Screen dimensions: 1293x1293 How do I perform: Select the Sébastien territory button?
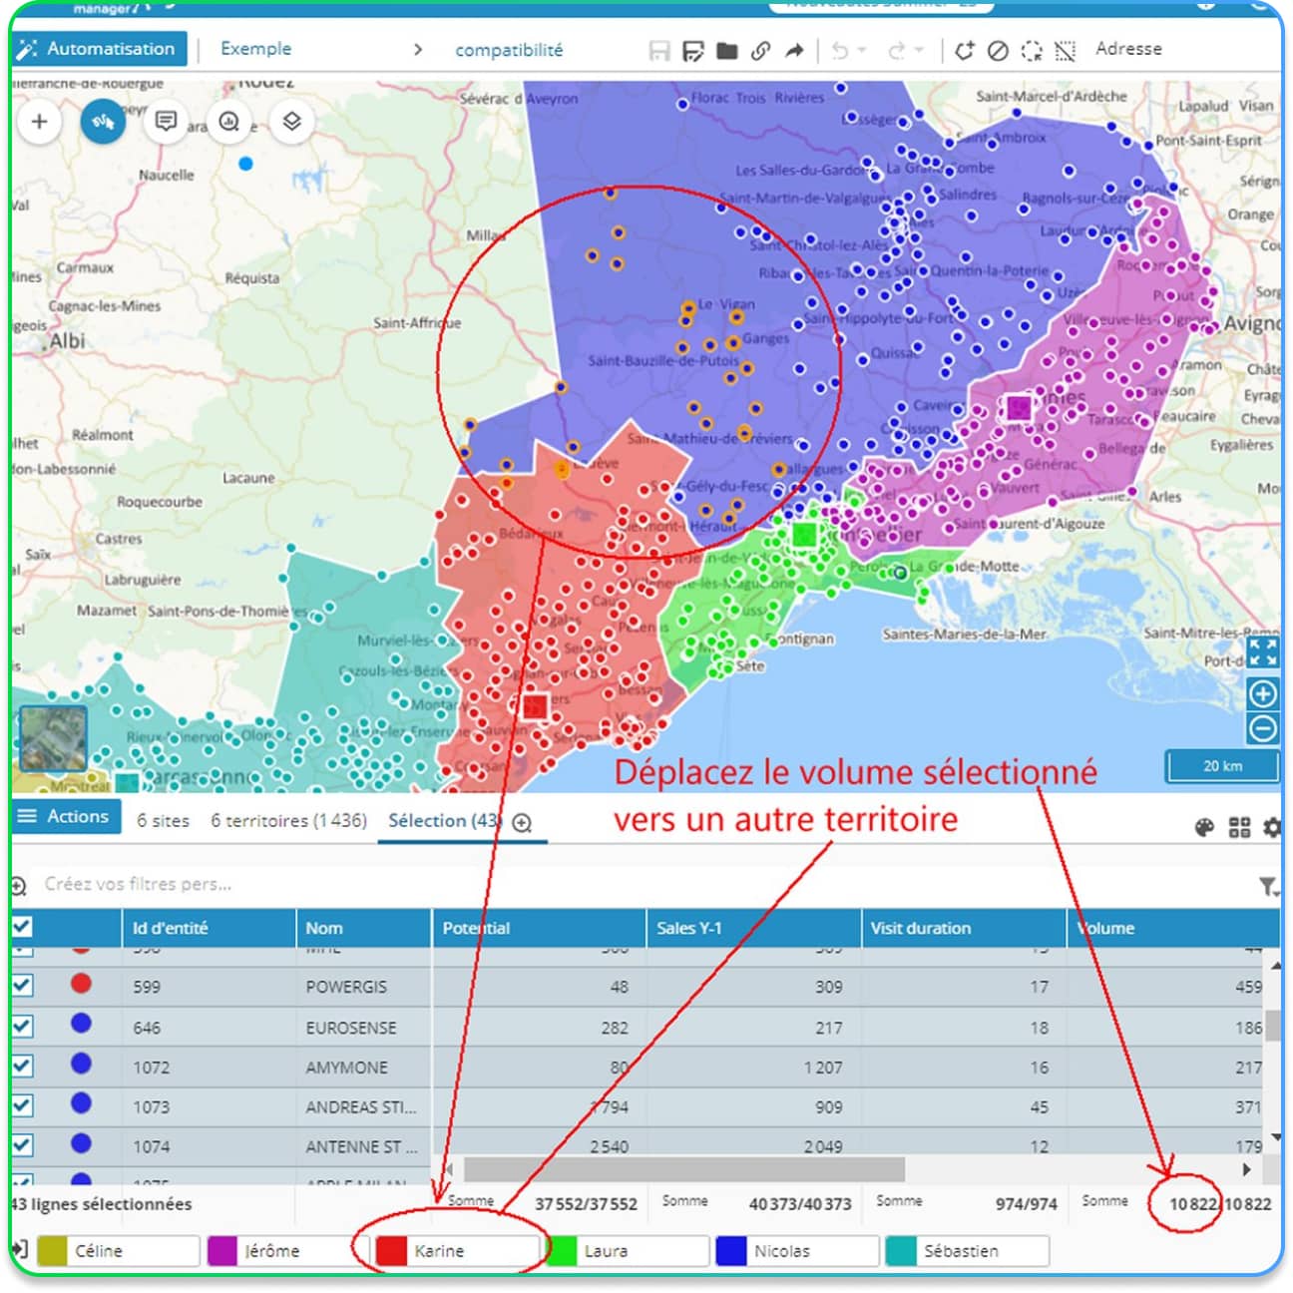[x=967, y=1251]
